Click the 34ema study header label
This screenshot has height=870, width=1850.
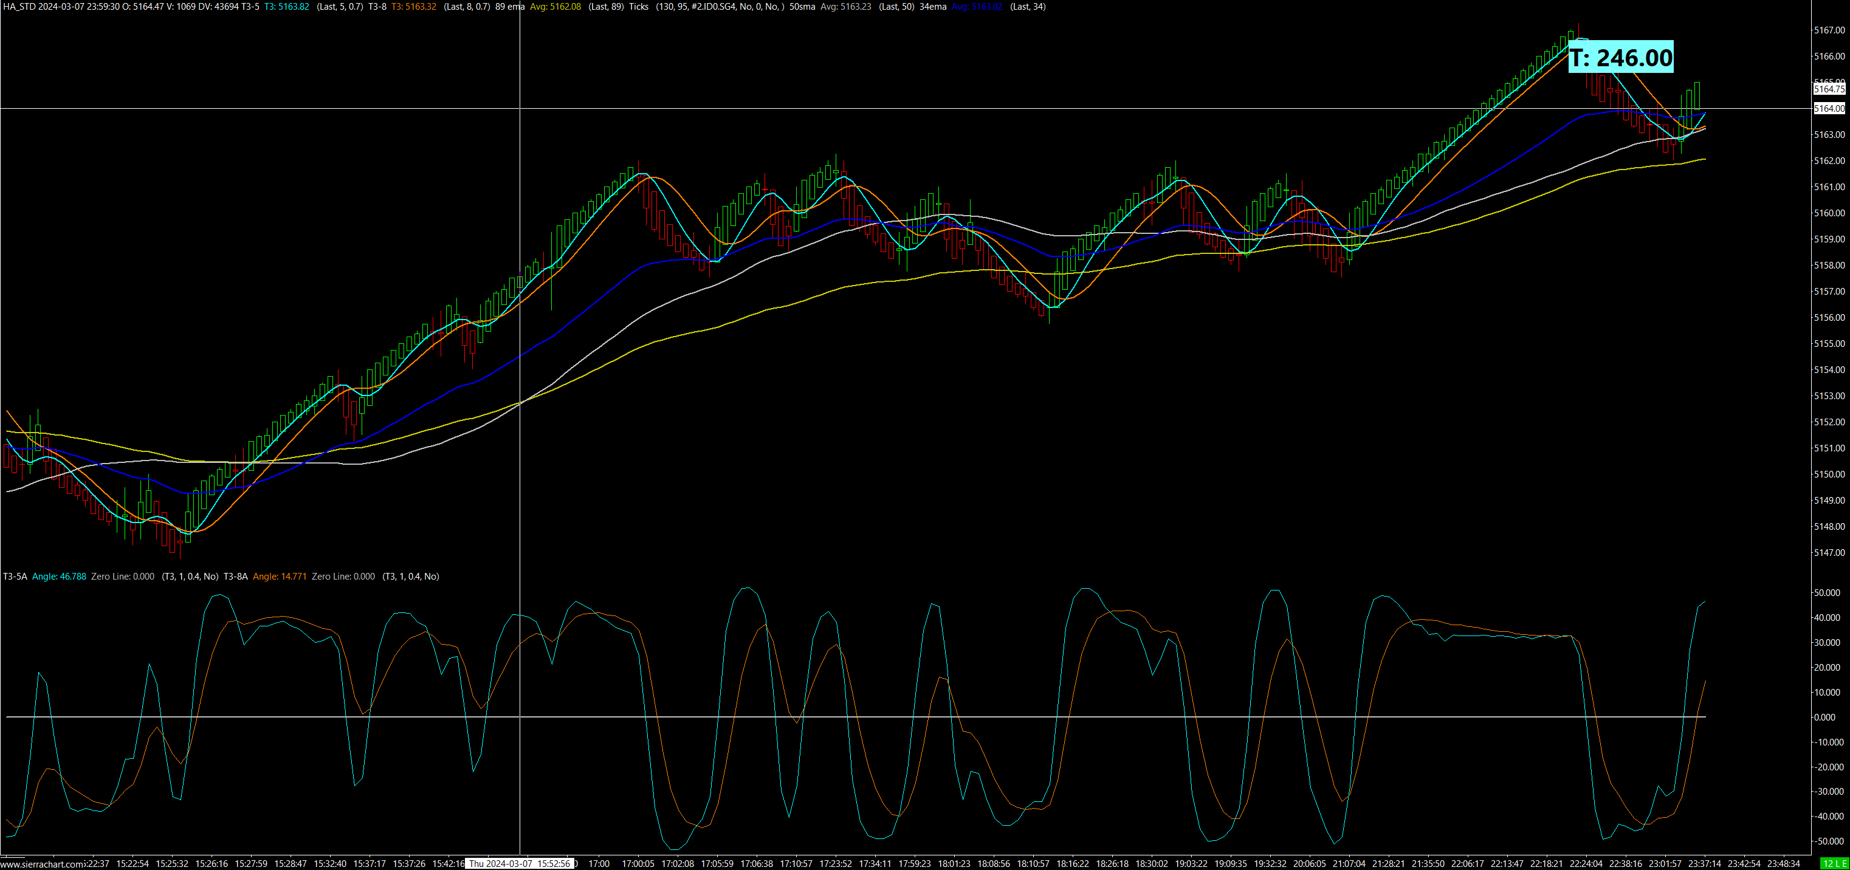pos(932,7)
